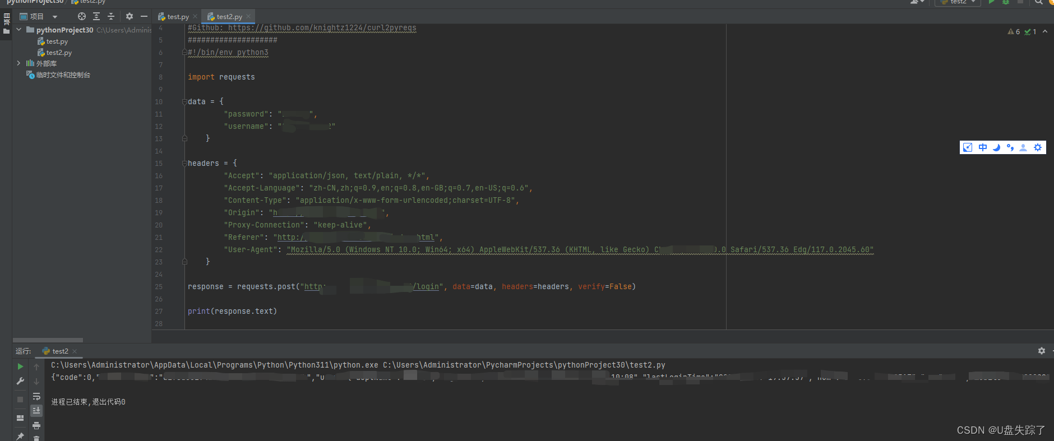This screenshot has width=1054, height=441.
Task: Click the process exit message 进程已结束
Action: pyautogui.click(x=88, y=402)
